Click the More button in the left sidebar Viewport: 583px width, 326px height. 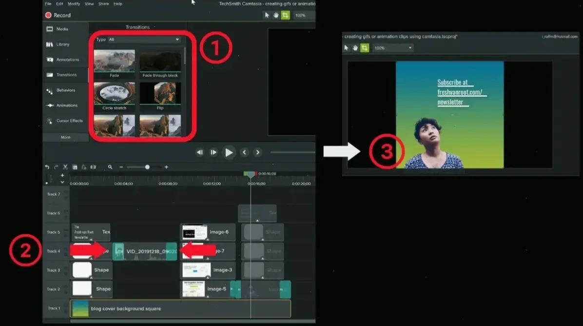pos(65,137)
